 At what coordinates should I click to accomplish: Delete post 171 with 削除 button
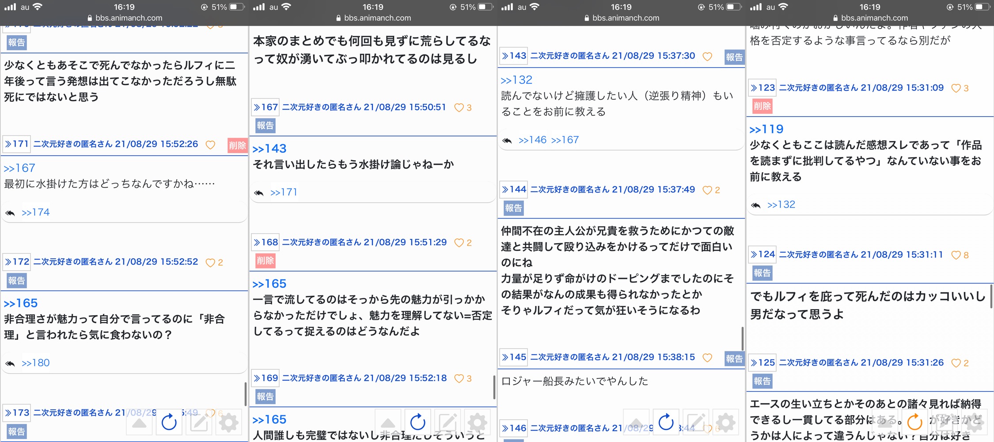pos(237,145)
